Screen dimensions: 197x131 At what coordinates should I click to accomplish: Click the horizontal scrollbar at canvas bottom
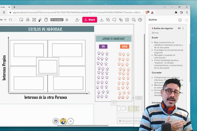click(x=83, y=125)
